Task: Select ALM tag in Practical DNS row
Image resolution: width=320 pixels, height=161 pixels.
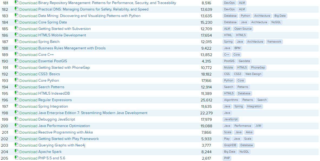Action: click(242, 9)
